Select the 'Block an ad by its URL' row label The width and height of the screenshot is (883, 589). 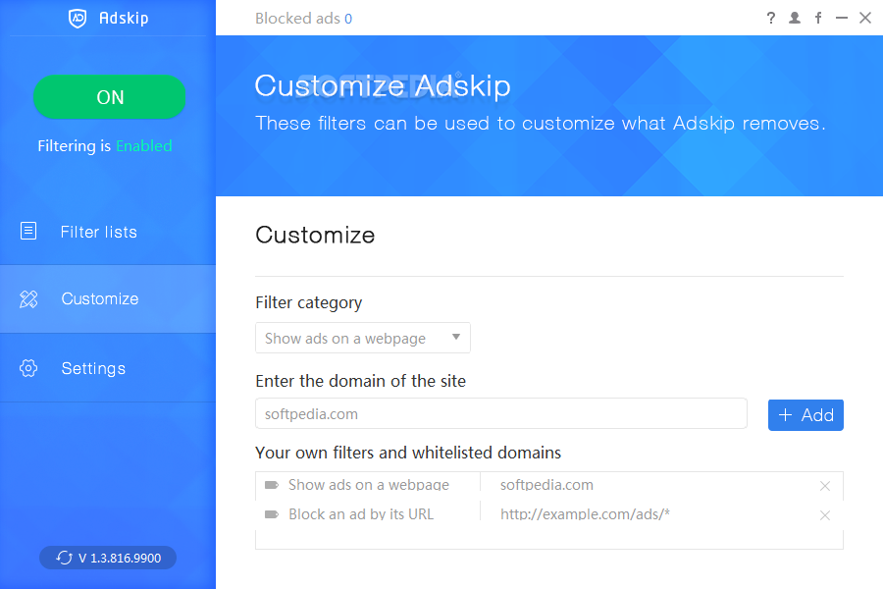pos(361,514)
